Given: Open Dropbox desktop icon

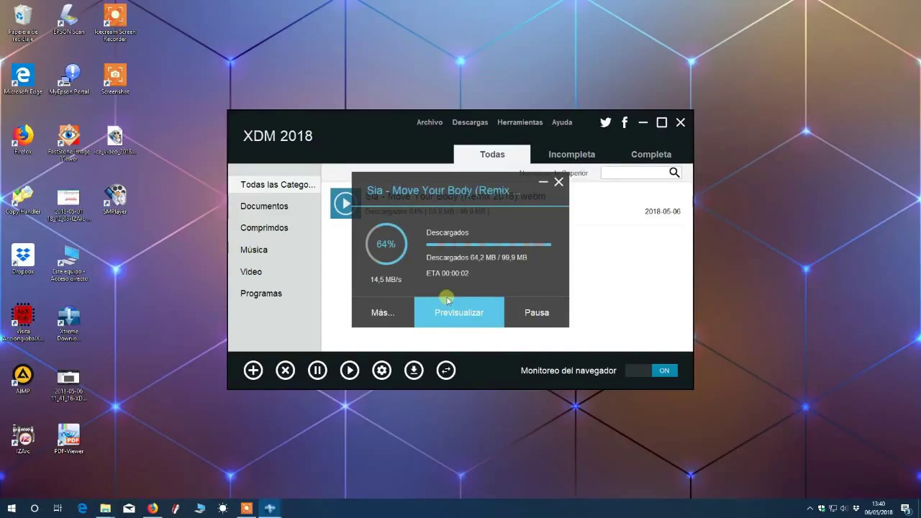Looking at the screenshot, I should pos(23,260).
